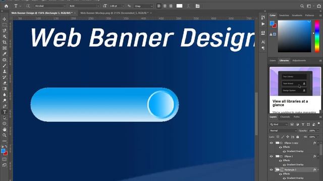
Task: Select the Ellipse shape tool
Action: (5, 124)
